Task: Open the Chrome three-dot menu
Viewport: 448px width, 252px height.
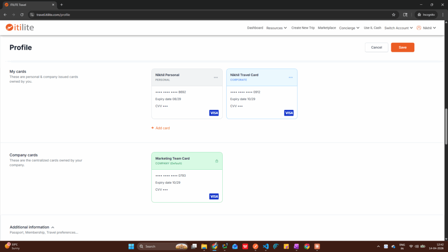Action: (x=443, y=14)
